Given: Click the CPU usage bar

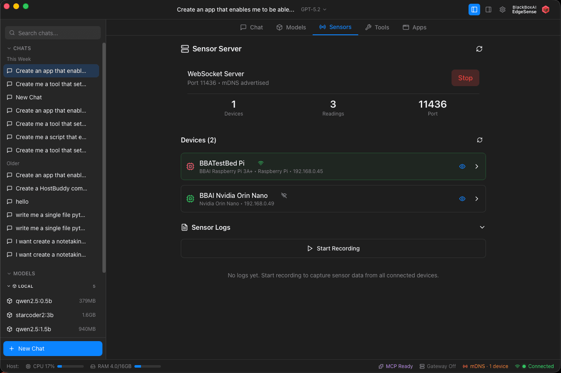Looking at the screenshot, I should click(70, 366).
